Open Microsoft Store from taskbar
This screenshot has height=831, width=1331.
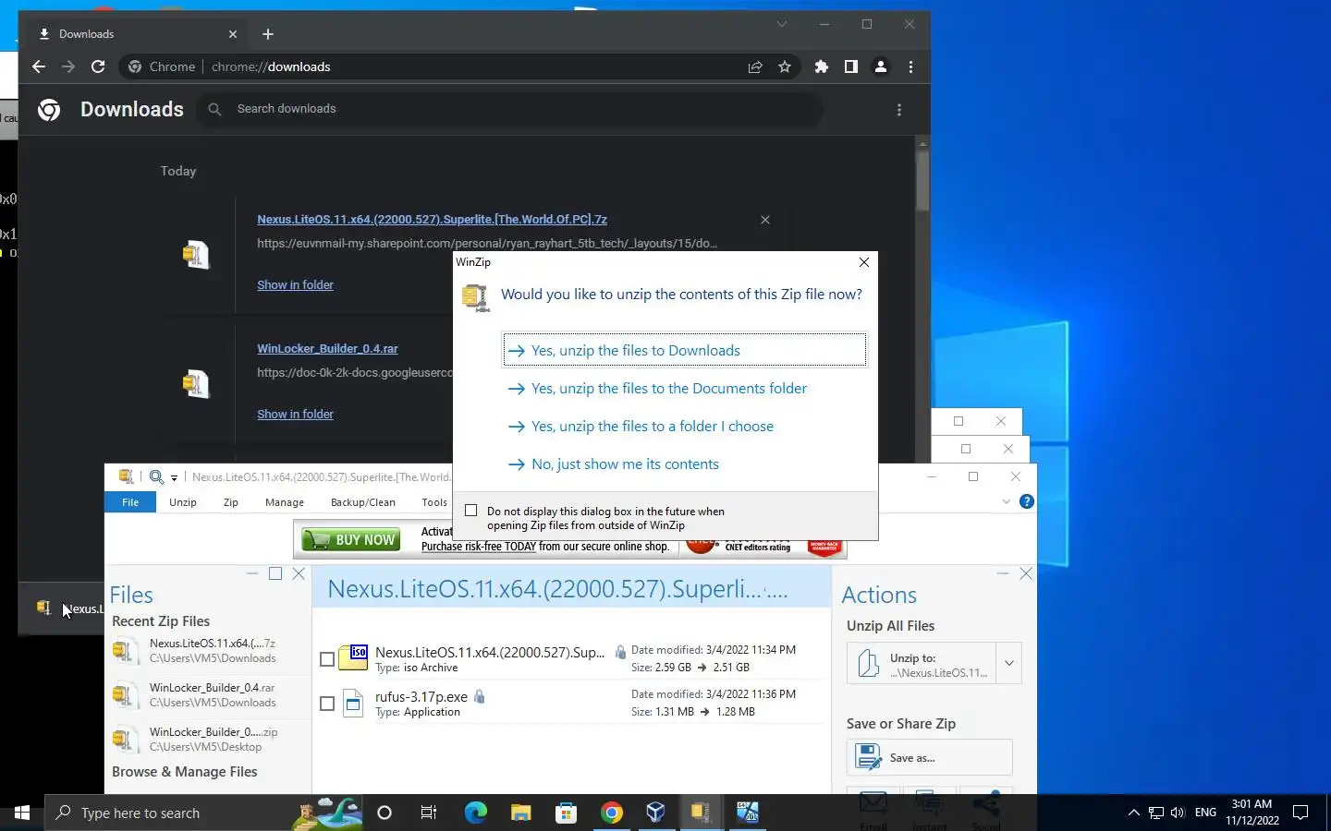coord(566,813)
